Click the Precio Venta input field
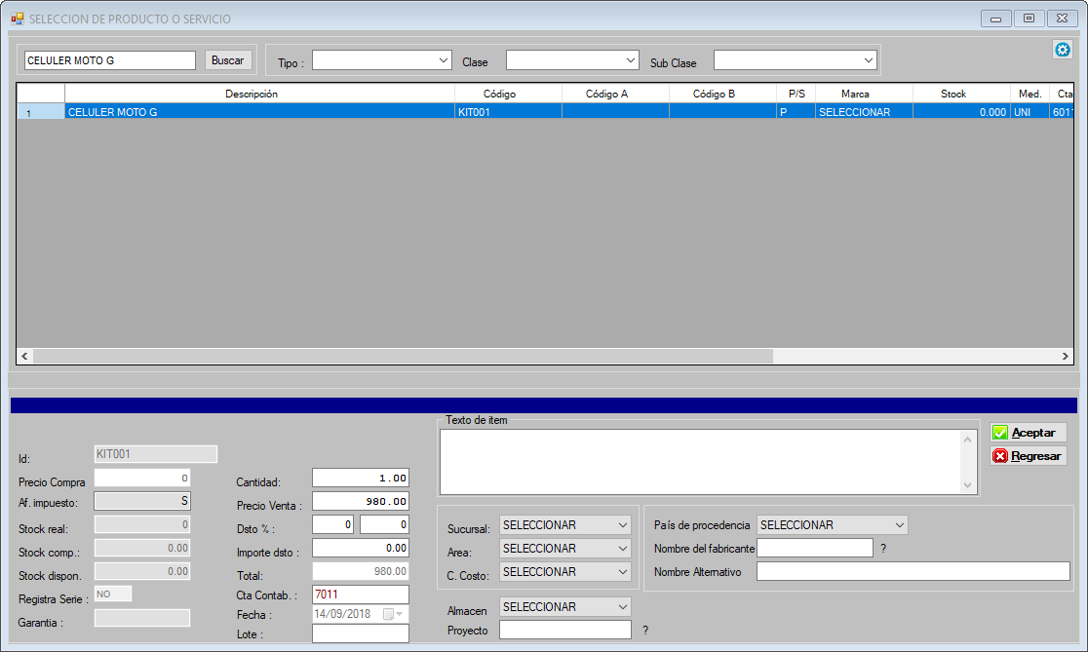 (360, 502)
